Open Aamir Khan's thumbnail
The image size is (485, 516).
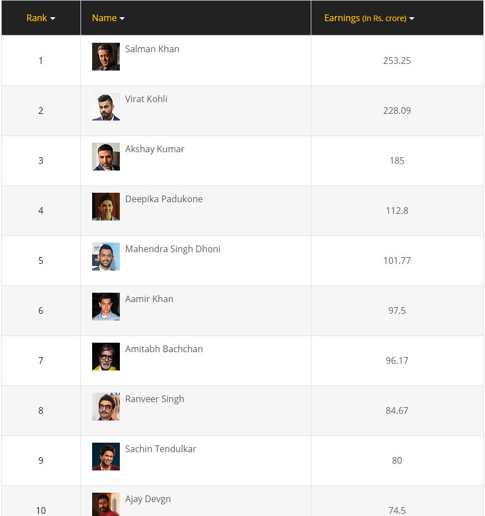click(x=106, y=307)
